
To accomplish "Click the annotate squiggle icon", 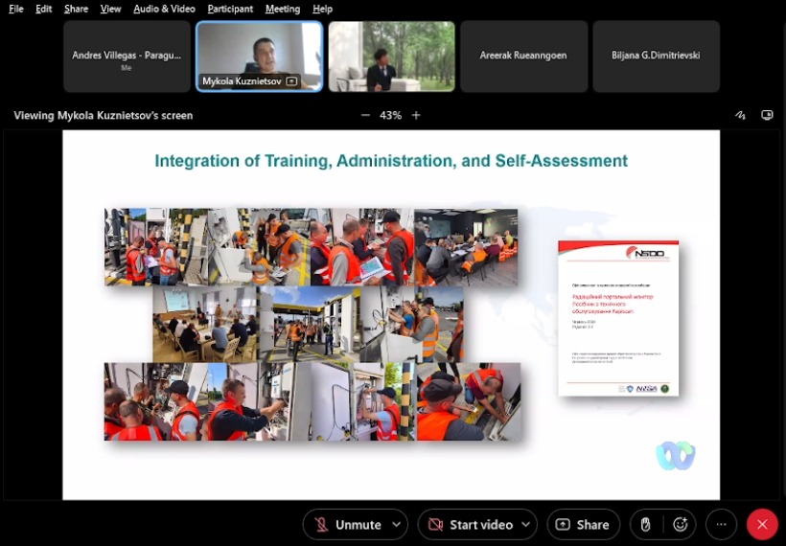I will tap(740, 115).
